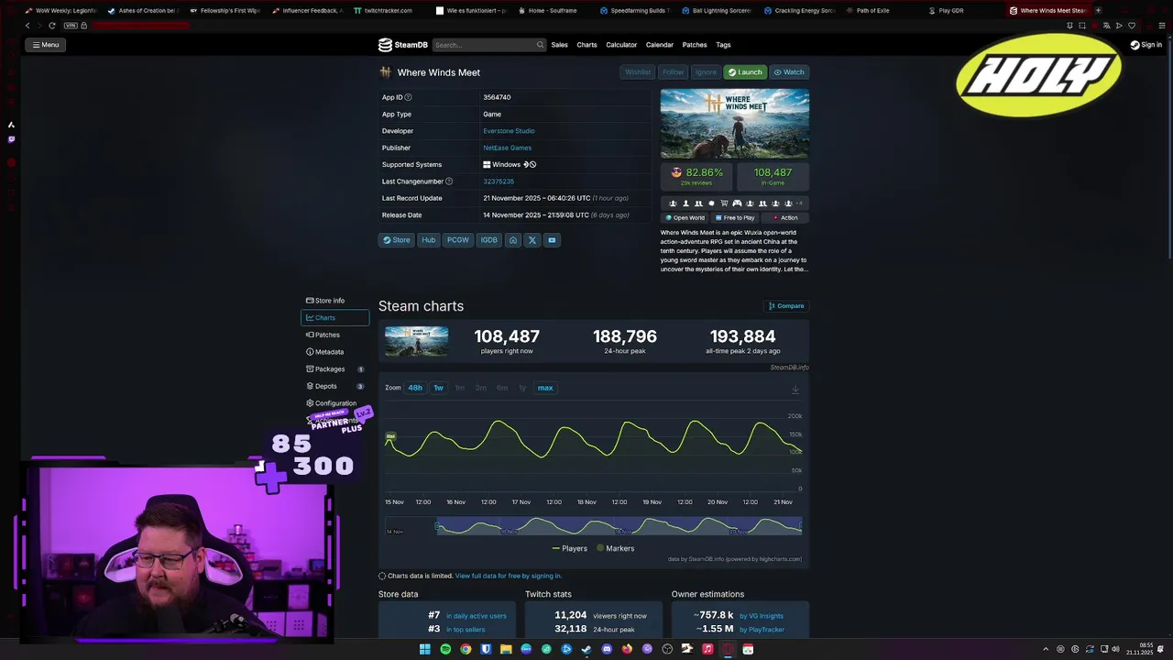
Task: Click the browser back arrow
Action: point(27,26)
